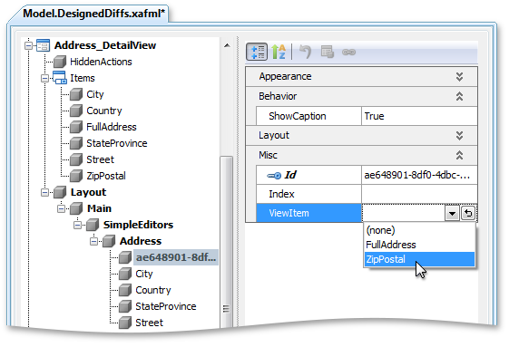Click the ae648901-8df... node cube icon
The height and width of the screenshot is (347, 509).
point(125,257)
